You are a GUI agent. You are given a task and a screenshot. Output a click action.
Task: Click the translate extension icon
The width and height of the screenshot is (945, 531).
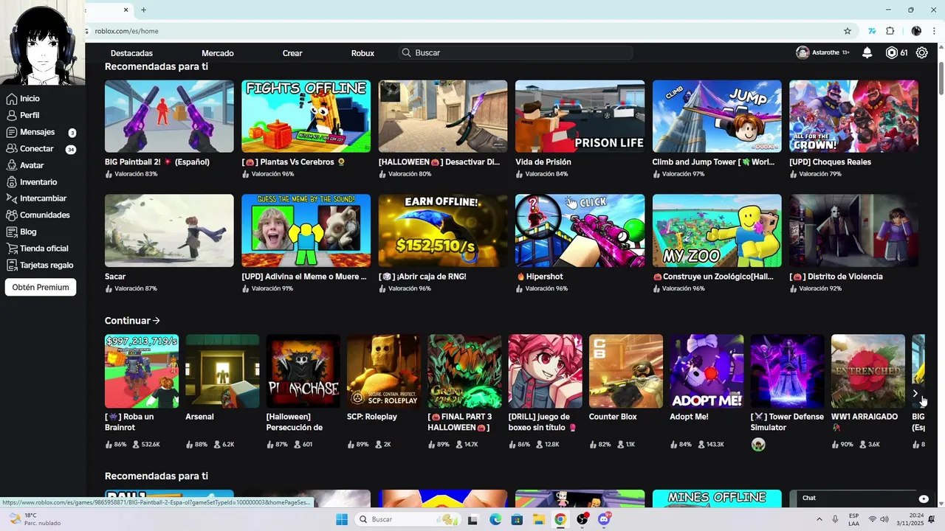click(x=872, y=31)
